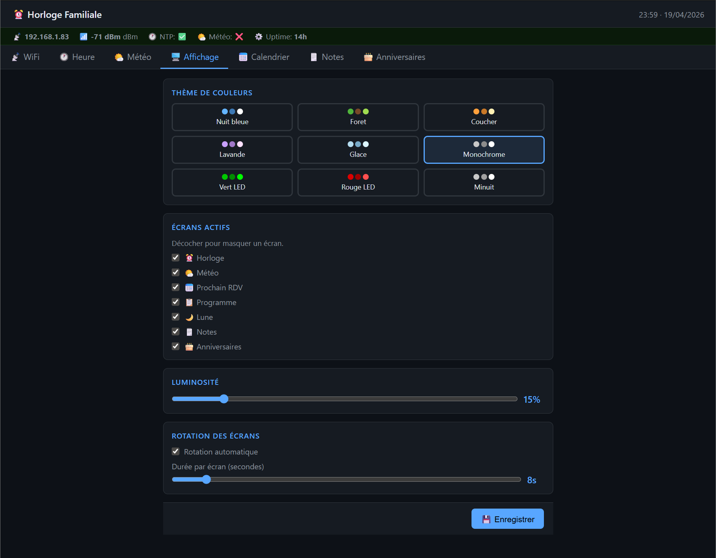
Task: Click the moon icon next to Lune
Action: tap(189, 317)
